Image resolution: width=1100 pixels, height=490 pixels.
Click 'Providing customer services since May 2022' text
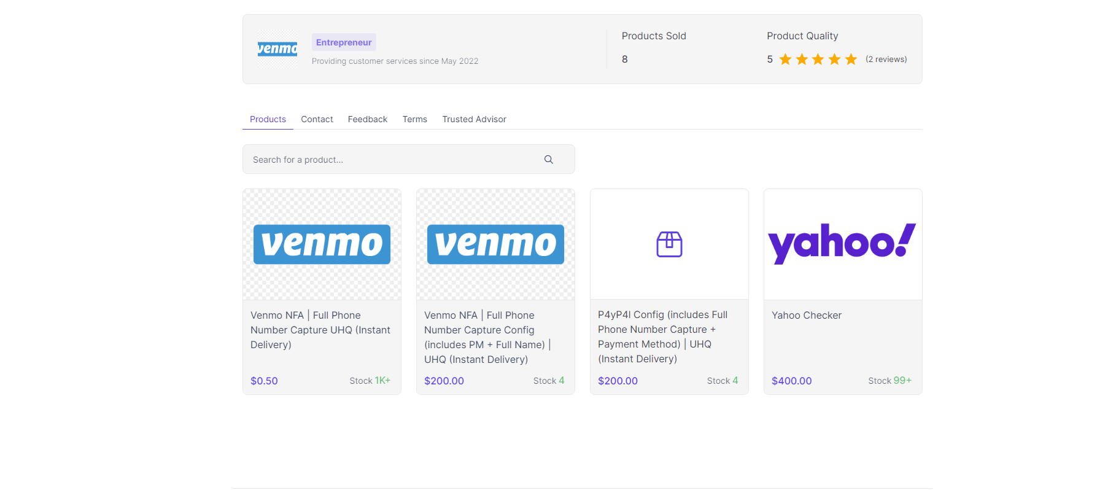click(x=395, y=61)
